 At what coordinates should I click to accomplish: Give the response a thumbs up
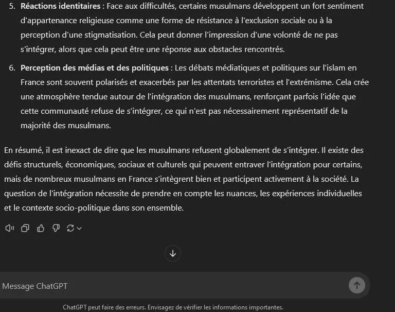click(x=41, y=228)
